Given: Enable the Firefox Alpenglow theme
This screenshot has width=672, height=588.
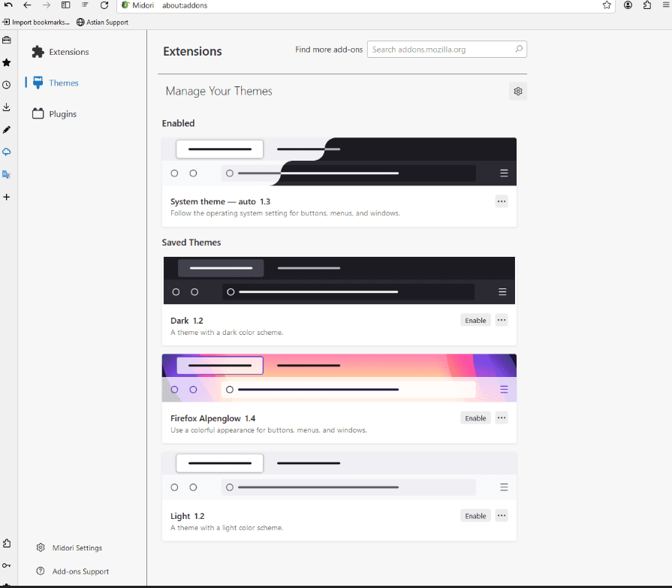Looking at the screenshot, I should [475, 418].
